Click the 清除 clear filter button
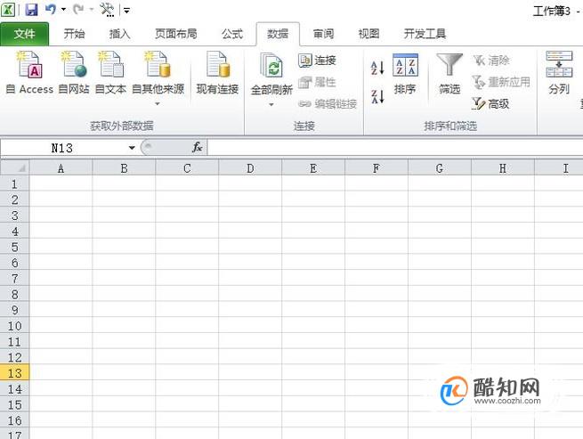Image resolution: width=583 pixels, height=439 pixels. (x=491, y=60)
